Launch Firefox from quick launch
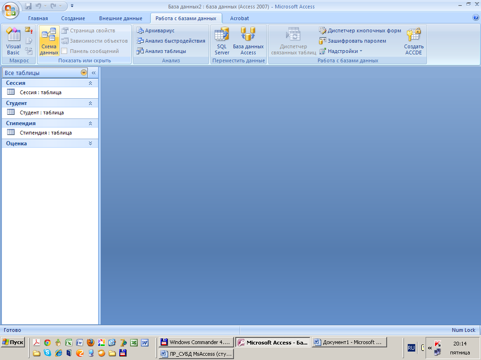This screenshot has width=481, height=360. 91,342
